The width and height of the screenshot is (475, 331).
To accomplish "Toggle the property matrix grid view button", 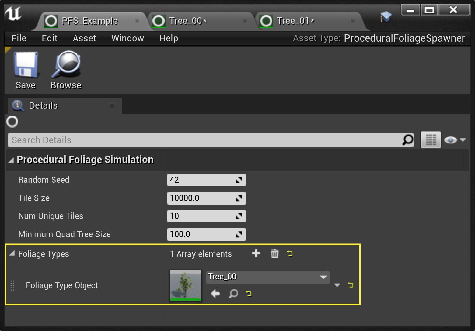I will click(x=431, y=140).
